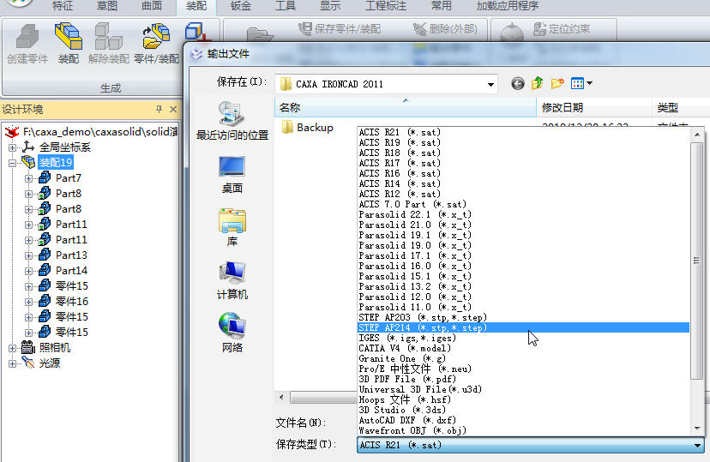Select 照相机 camera tree item
The height and width of the screenshot is (462, 710).
coord(55,347)
